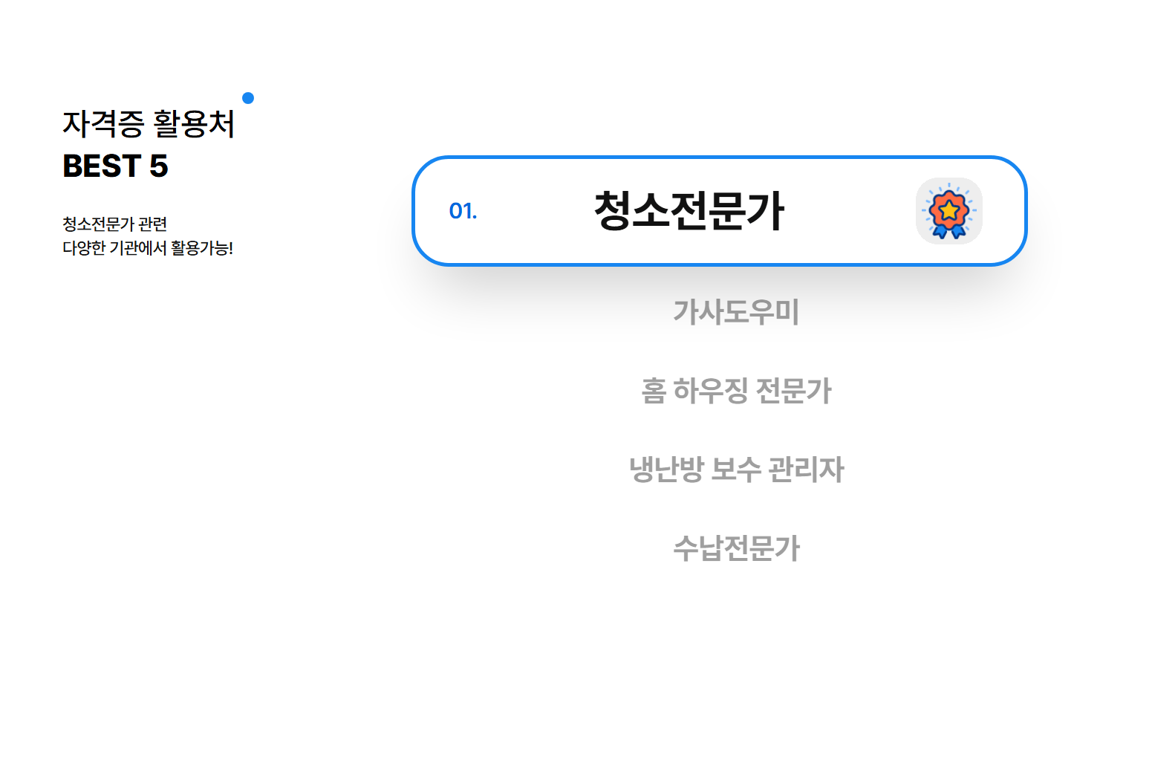Click empty space between 01. and 청소전문가
Image resolution: width=1152 pixels, height=766 pixels.
[x=535, y=211]
